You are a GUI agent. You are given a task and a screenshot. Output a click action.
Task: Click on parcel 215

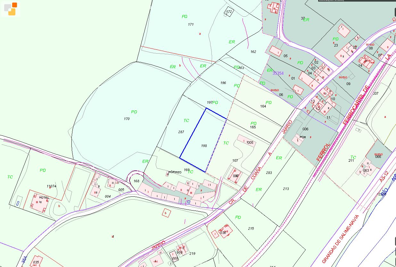pos(251,228)
